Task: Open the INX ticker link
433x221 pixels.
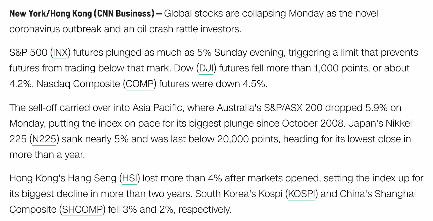Action: [60, 53]
